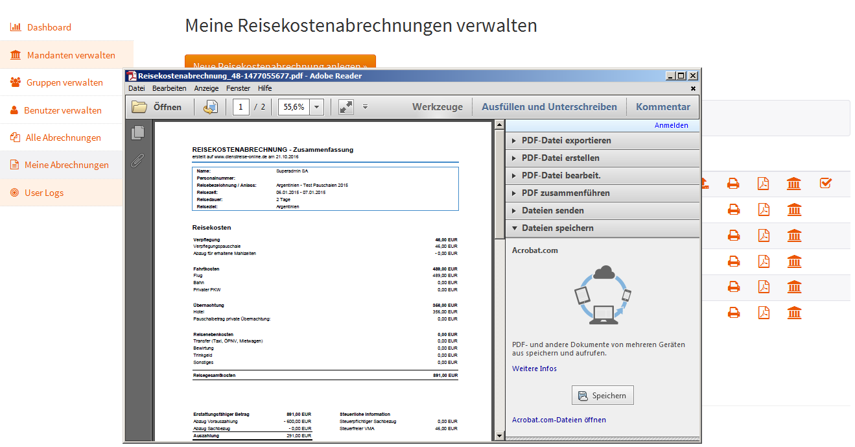855x447 pixels.
Task: Switch to the Kommentar pane tab
Action: pos(663,107)
